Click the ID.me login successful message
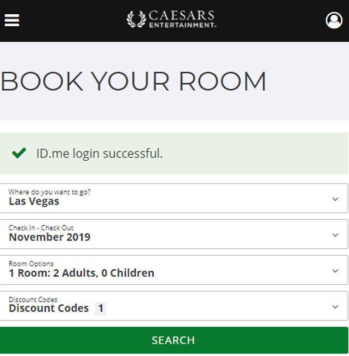The height and width of the screenshot is (356, 349). (100, 154)
